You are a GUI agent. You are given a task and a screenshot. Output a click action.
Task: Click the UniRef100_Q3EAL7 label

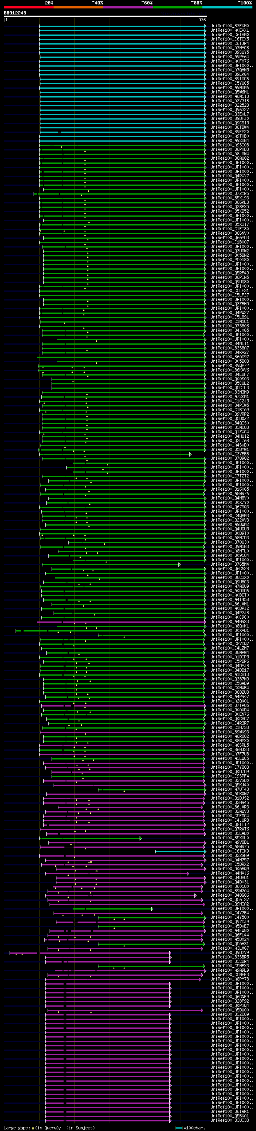click(x=230, y=114)
